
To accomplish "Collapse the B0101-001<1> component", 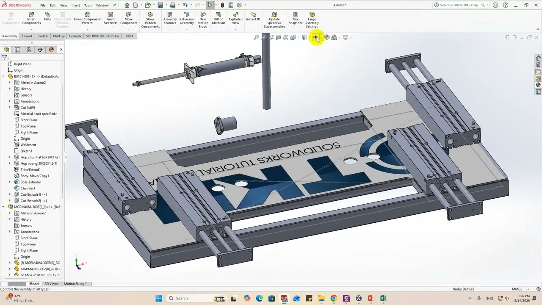I will (4, 76).
